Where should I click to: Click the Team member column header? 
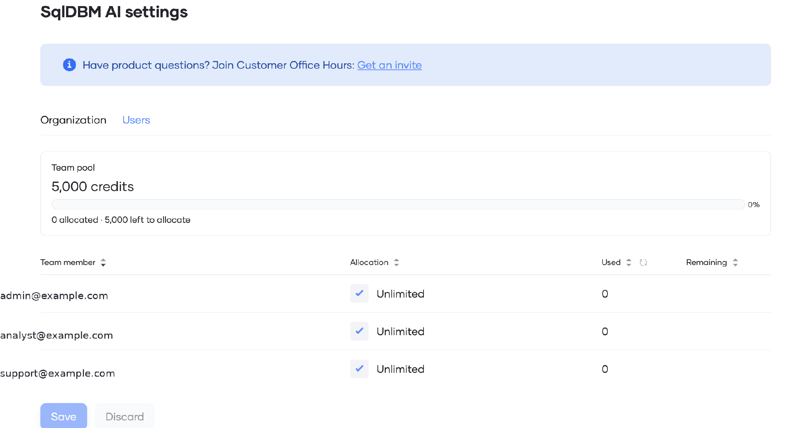(x=68, y=262)
